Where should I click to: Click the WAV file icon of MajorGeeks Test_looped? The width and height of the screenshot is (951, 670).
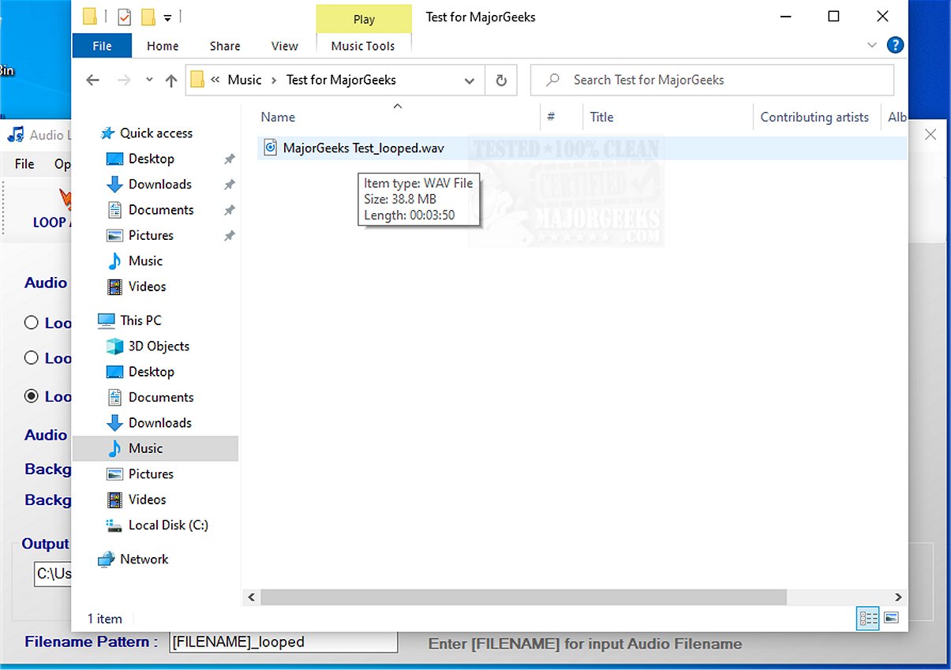(x=270, y=148)
